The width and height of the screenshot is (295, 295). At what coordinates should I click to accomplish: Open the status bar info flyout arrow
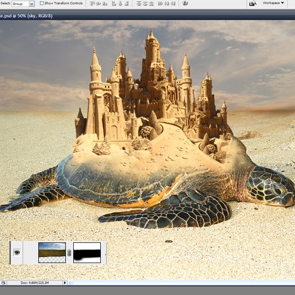(65, 283)
